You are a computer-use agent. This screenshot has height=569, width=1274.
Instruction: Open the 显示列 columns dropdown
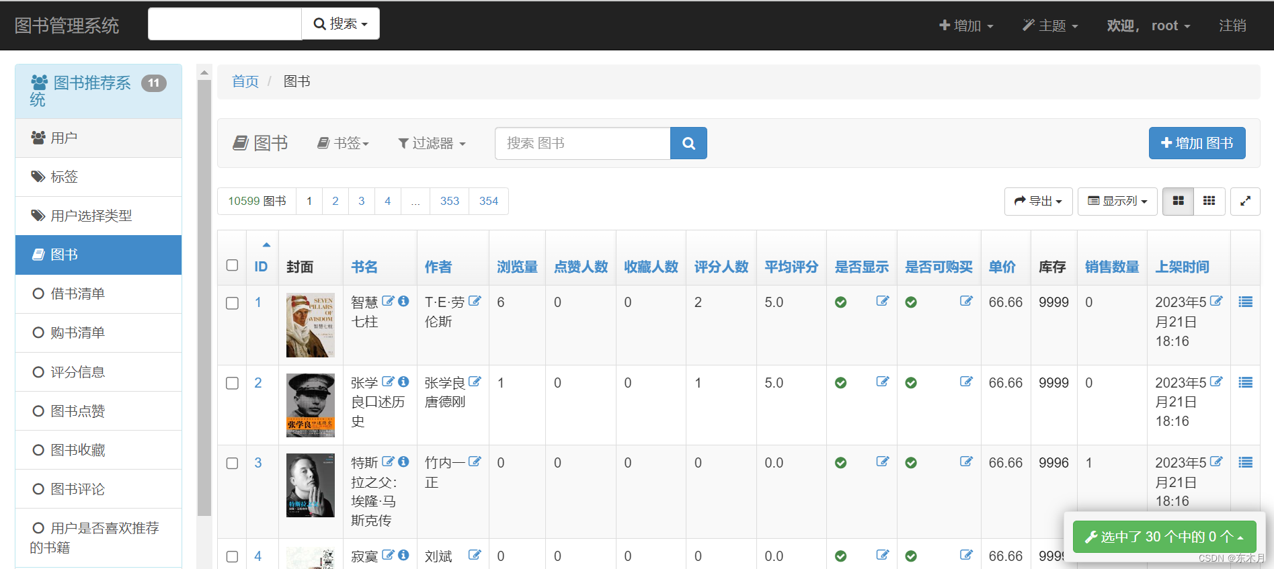[x=1117, y=201]
